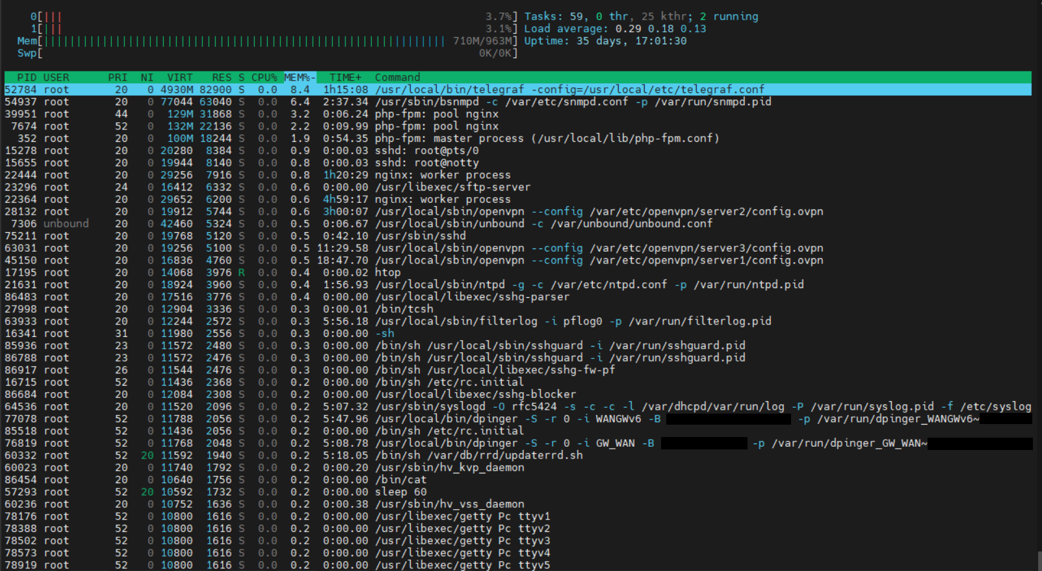Select the -sh process row

click(x=517, y=334)
